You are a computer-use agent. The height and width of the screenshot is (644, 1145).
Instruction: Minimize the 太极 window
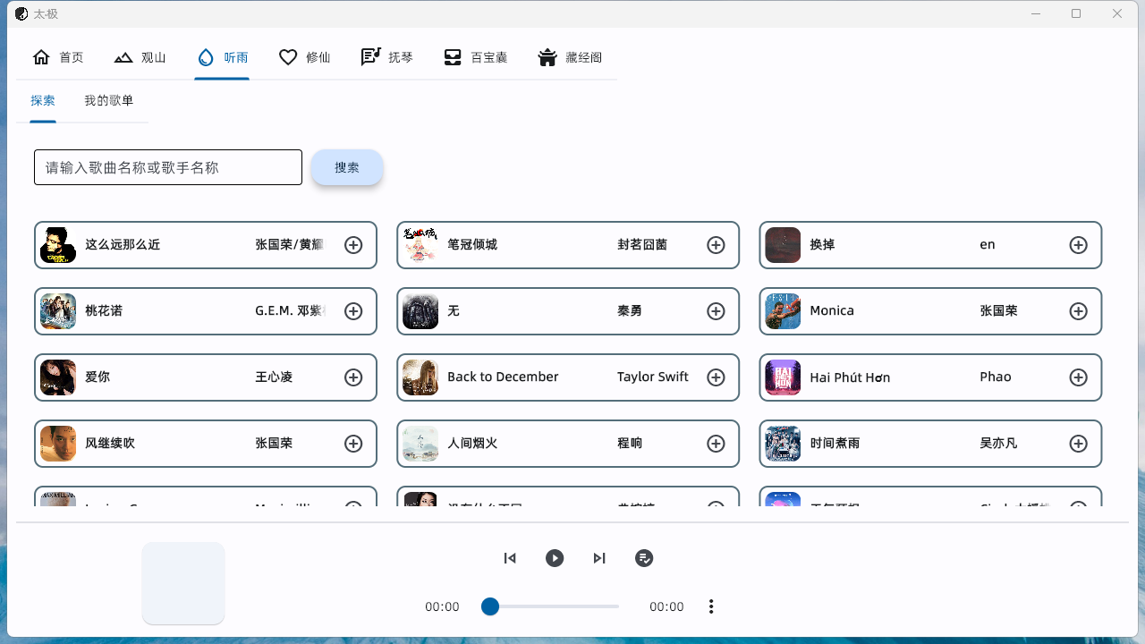pos(1036,13)
